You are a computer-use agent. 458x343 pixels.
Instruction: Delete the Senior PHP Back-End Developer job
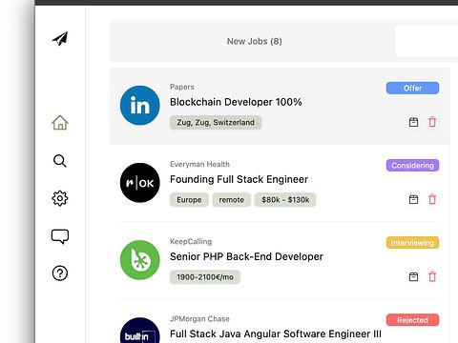point(432,276)
